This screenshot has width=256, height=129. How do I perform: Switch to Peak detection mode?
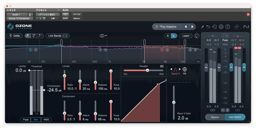pyautogui.click(x=26, y=120)
